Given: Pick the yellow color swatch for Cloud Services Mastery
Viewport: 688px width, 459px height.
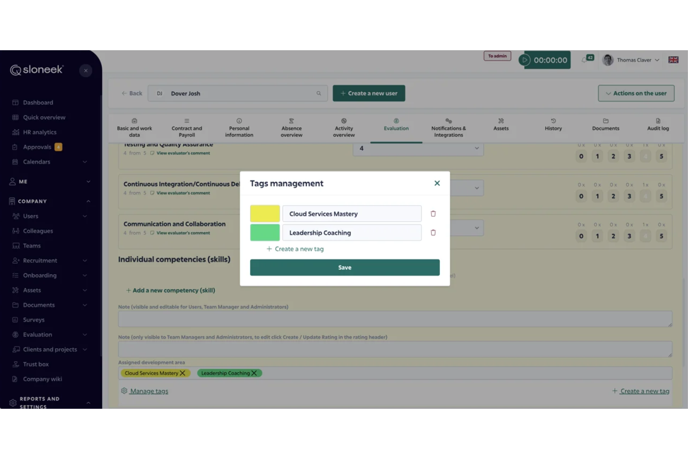Looking at the screenshot, I should pyautogui.click(x=265, y=213).
